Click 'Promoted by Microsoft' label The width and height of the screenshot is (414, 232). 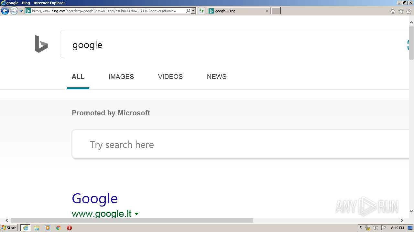tap(111, 113)
